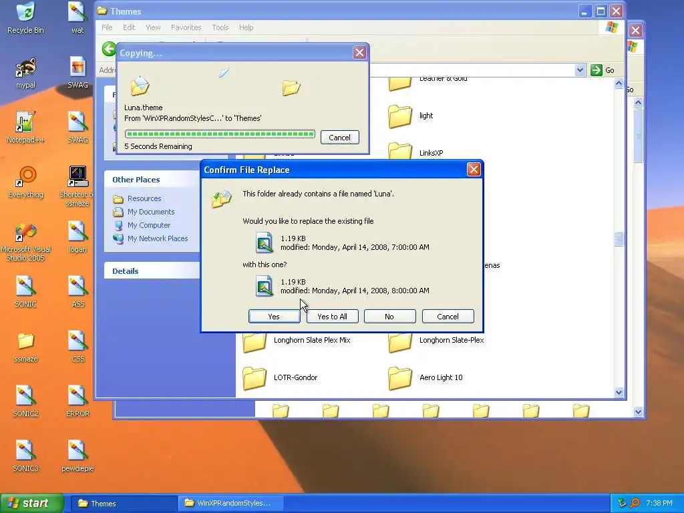The height and width of the screenshot is (513, 684).
Task: Click the search tray icon in taskbar
Action: pyautogui.click(x=635, y=503)
